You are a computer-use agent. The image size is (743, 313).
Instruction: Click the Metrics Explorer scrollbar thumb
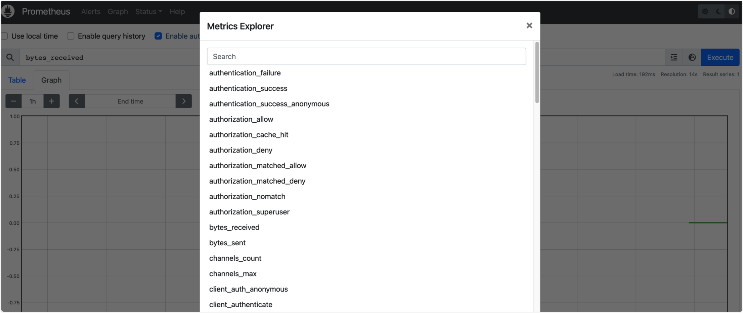coord(537,72)
